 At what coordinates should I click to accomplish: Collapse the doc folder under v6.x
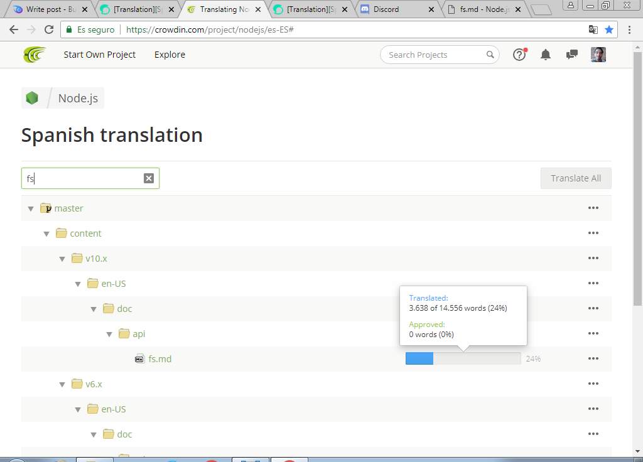(x=94, y=434)
